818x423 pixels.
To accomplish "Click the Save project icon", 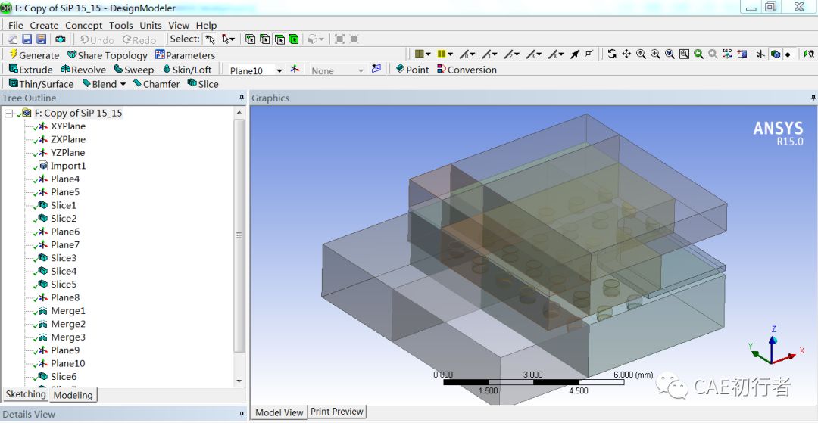I will pos(27,39).
